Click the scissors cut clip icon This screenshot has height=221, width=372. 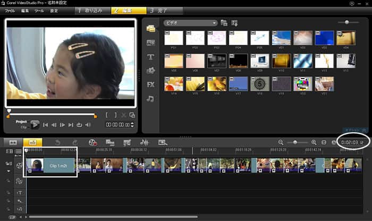[x=124, y=115]
